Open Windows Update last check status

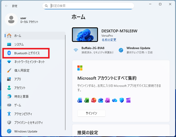click(136, 50)
